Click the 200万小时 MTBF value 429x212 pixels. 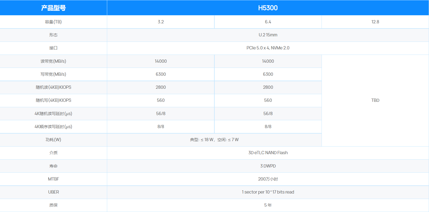pos(268,179)
